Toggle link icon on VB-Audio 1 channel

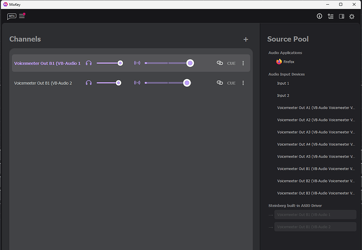tap(220, 63)
